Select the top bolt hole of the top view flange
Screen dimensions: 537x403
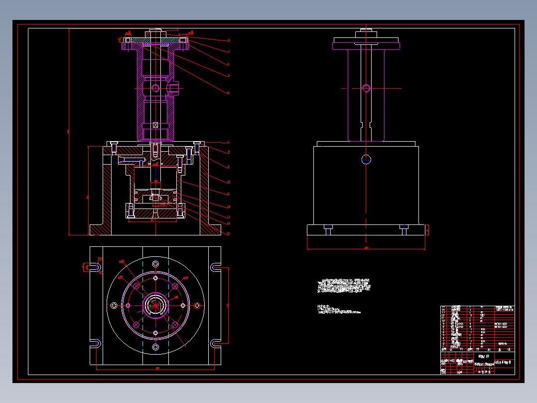pyautogui.click(x=155, y=264)
